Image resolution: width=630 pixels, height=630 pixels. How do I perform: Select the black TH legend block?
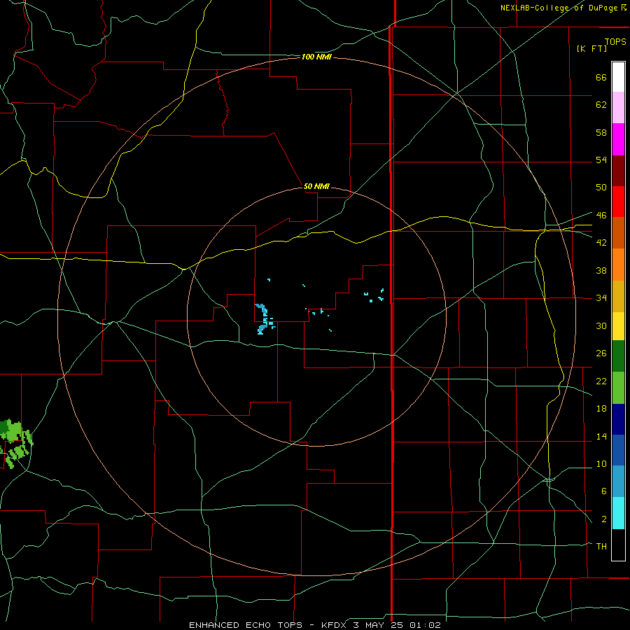618,545
